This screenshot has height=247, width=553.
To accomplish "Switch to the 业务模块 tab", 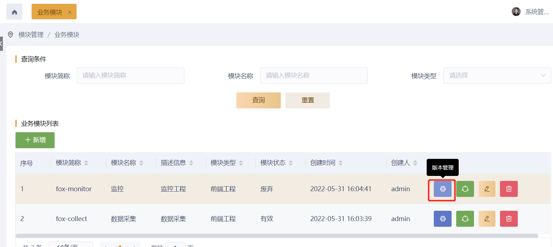I will tap(49, 12).
